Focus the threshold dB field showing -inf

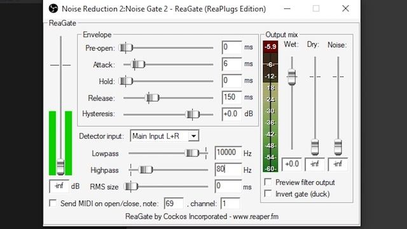tap(59, 186)
